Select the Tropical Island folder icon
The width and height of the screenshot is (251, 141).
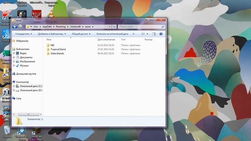pyautogui.click(x=48, y=49)
